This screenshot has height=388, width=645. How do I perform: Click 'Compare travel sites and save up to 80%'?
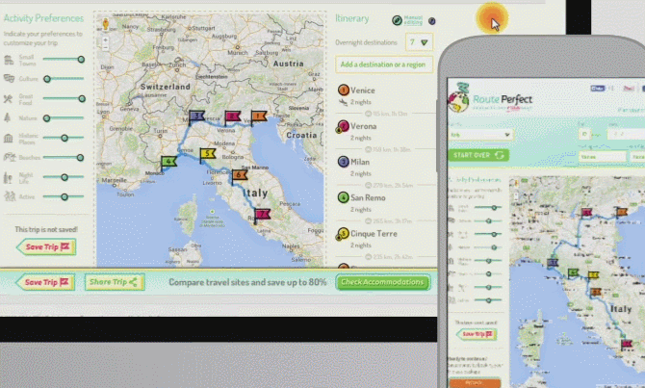(x=247, y=282)
